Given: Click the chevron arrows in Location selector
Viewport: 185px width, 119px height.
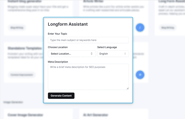Looking at the screenshot, I should 92,54.
